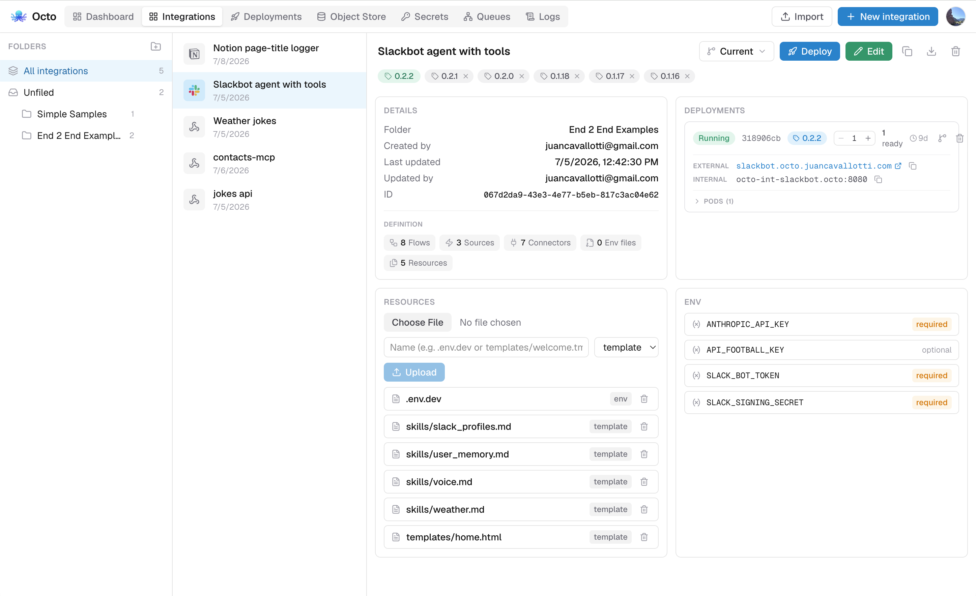Viewport: 976px width, 596px height.
Task: Click the Upload button
Action: point(414,372)
